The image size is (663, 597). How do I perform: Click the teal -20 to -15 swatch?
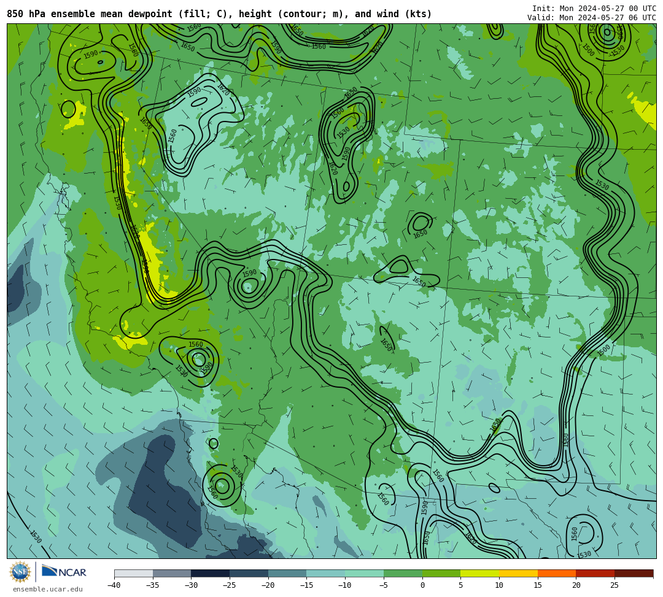point(287,573)
